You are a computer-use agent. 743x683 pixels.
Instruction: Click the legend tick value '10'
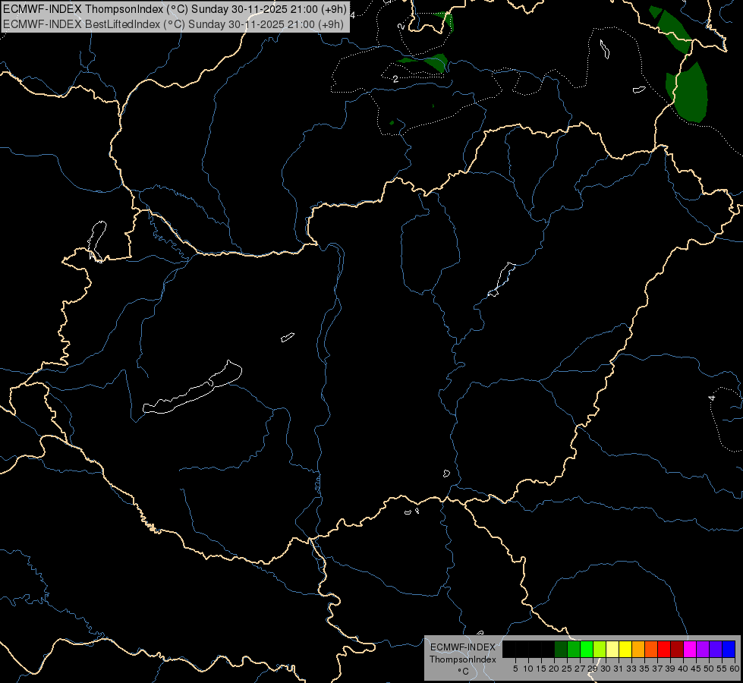click(528, 669)
